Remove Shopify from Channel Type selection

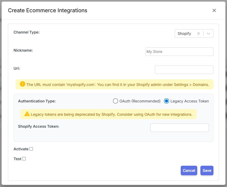coord(199,34)
